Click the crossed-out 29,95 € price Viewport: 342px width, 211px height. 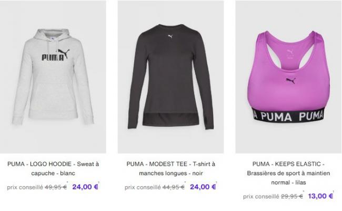coord(291,196)
